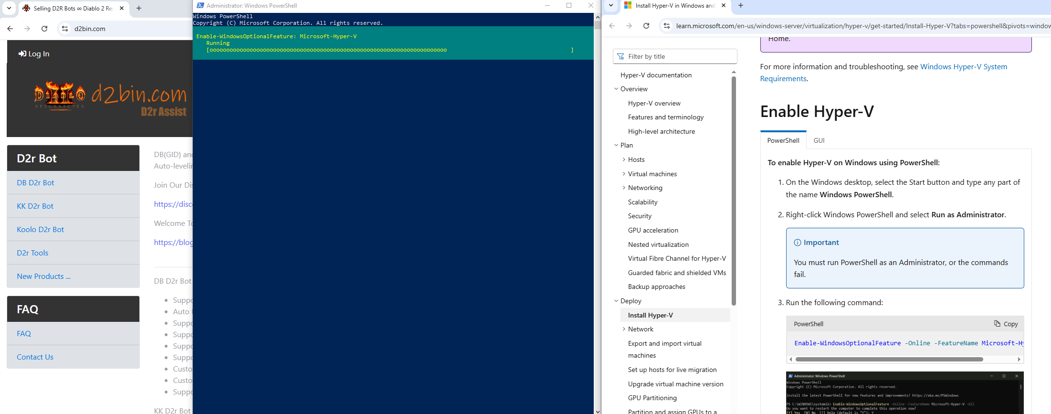Maximize the Administrator PowerShell window
Image resolution: width=1051 pixels, height=414 pixels.
point(569,6)
